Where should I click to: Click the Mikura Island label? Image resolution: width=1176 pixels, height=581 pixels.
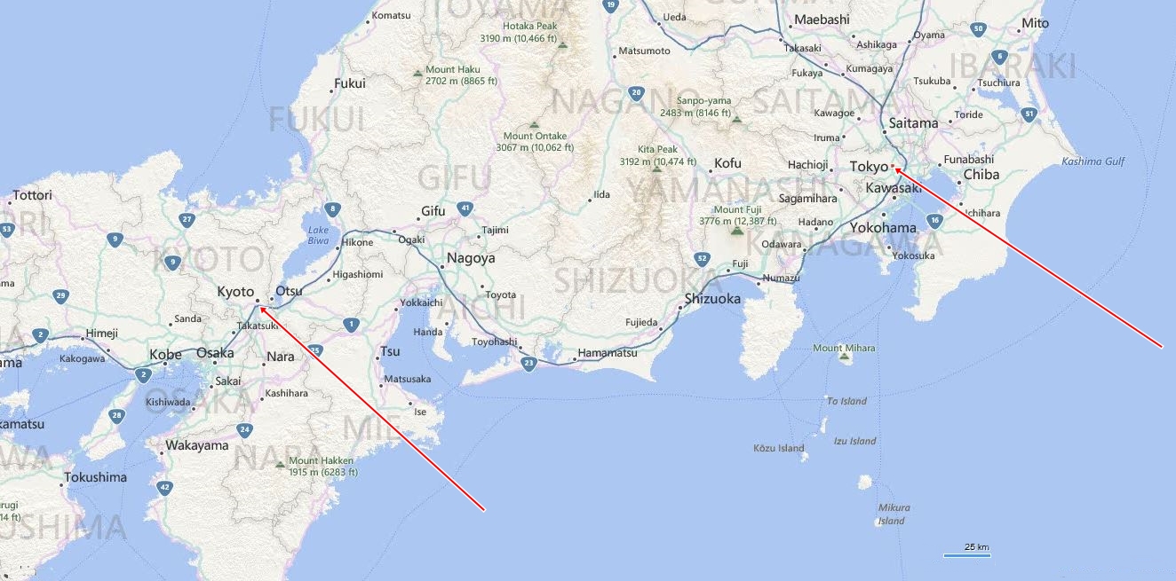pyautogui.click(x=894, y=514)
